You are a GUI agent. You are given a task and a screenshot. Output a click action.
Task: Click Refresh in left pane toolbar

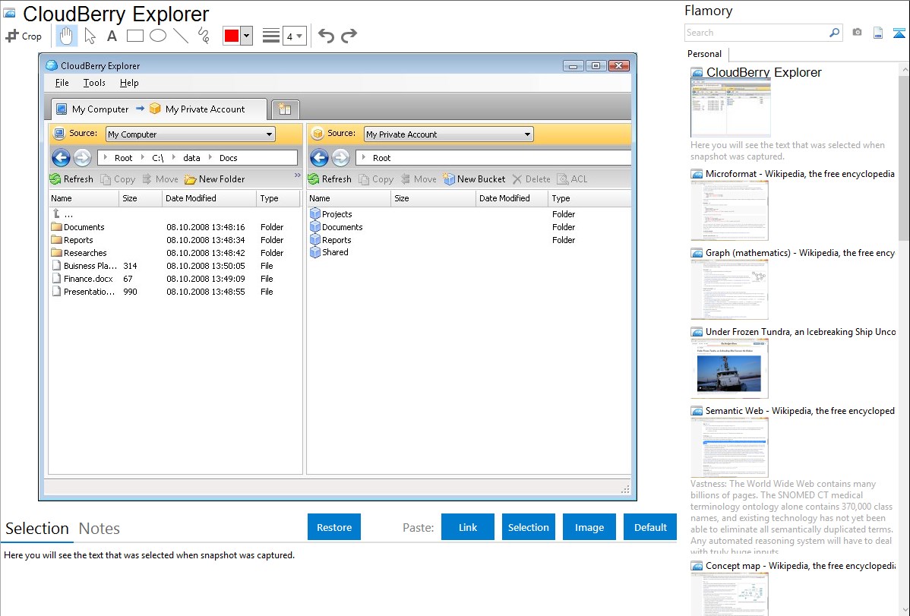(71, 178)
